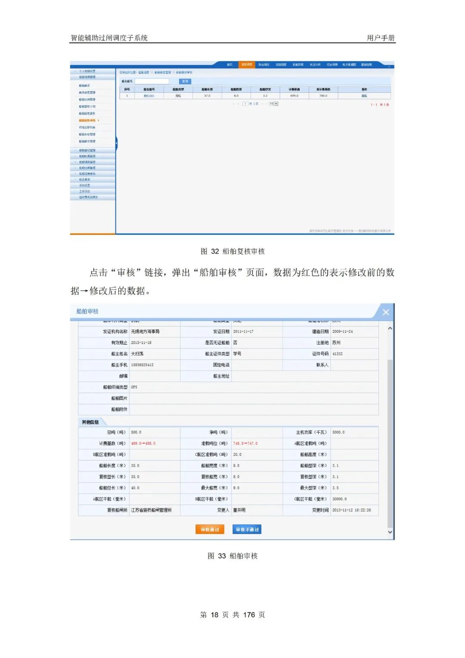Click the 船主手机 value 15858525412
Screen dimensions: 465x658
(x=142, y=365)
